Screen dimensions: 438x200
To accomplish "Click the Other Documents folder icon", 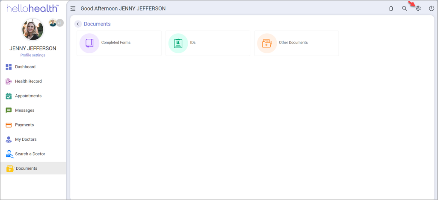I will point(266,43).
